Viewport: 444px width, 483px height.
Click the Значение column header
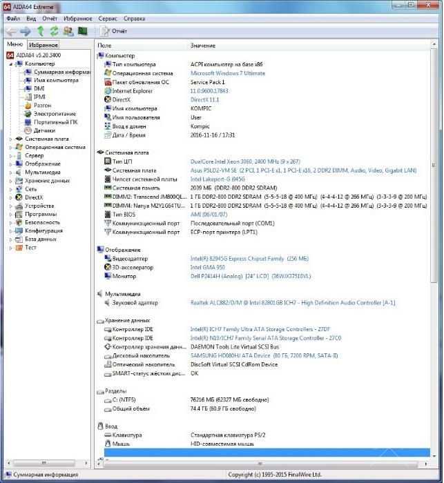[203, 46]
